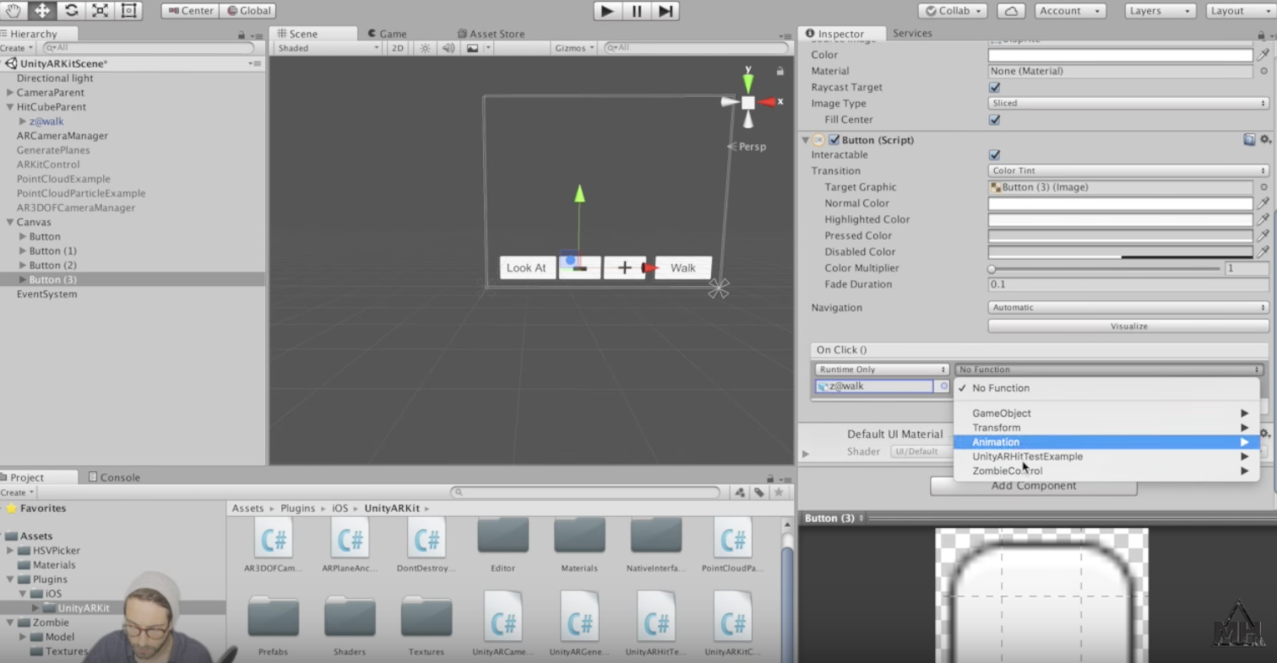Screen dimensions: 1277x663
Task: Click the Normal Color swatch
Action: coord(1120,203)
